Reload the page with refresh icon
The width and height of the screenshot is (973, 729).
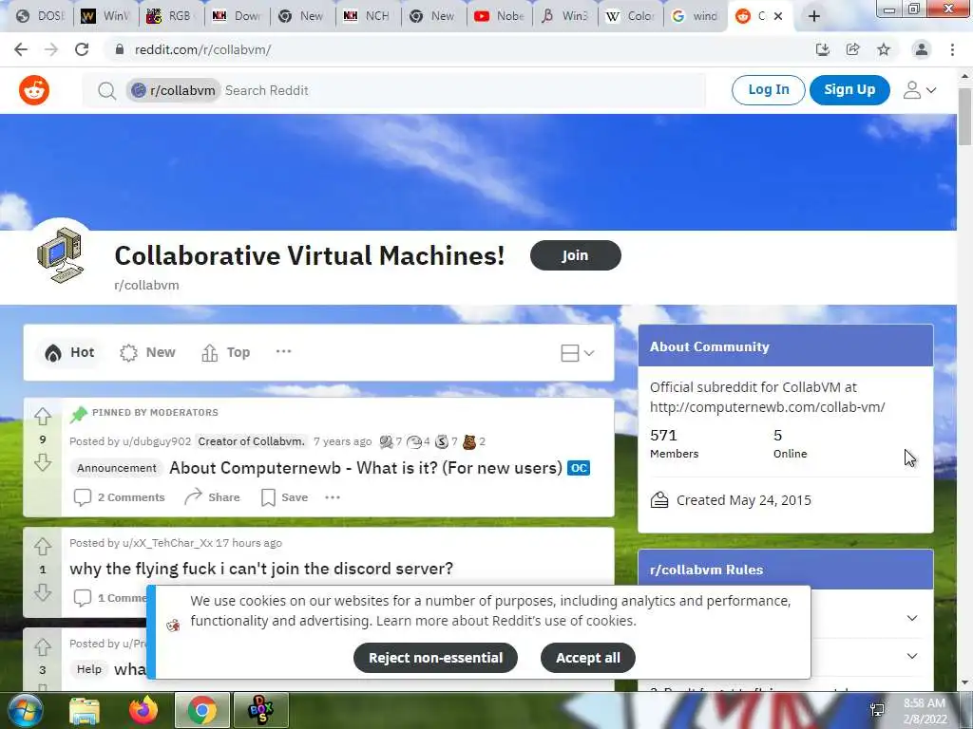point(82,49)
